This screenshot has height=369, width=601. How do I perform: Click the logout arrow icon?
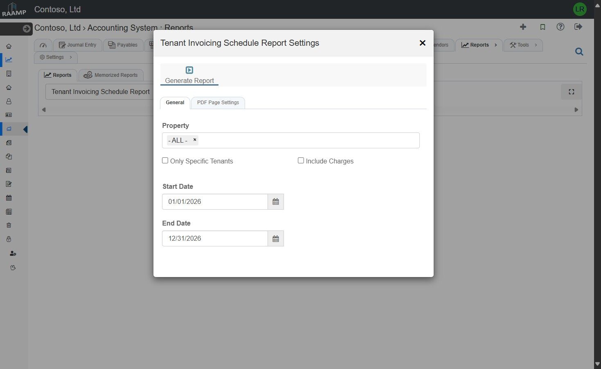click(578, 27)
